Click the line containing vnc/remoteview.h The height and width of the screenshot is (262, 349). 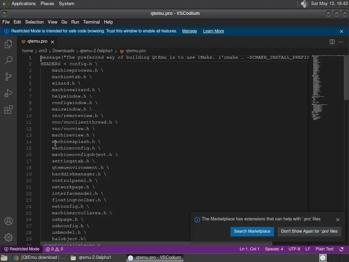point(77,116)
